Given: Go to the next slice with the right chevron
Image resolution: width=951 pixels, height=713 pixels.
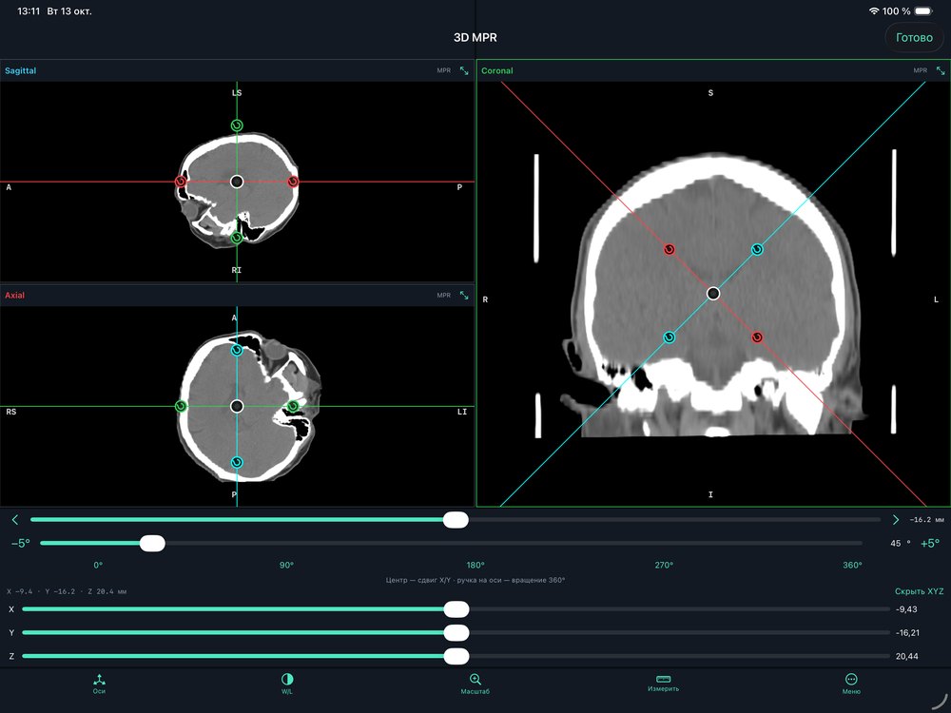Looking at the screenshot, I should click(x=895, y=520).
